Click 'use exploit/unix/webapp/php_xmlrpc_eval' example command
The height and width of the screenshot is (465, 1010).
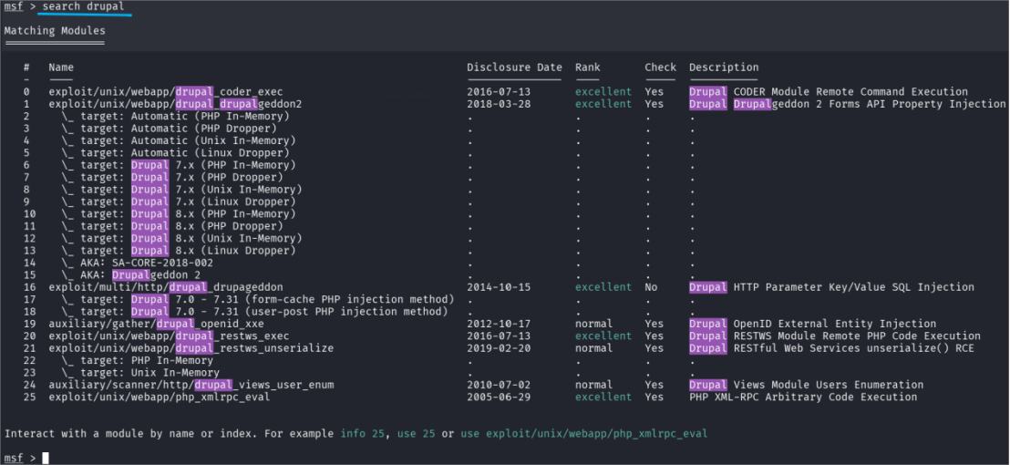pos(583,434)
